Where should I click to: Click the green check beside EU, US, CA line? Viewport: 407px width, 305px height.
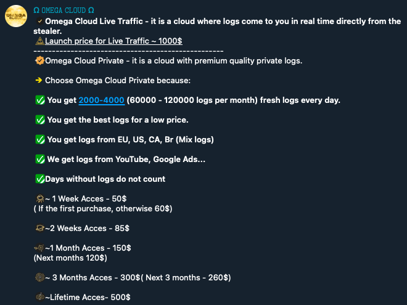pyautogui.click(x=40, y=139)
